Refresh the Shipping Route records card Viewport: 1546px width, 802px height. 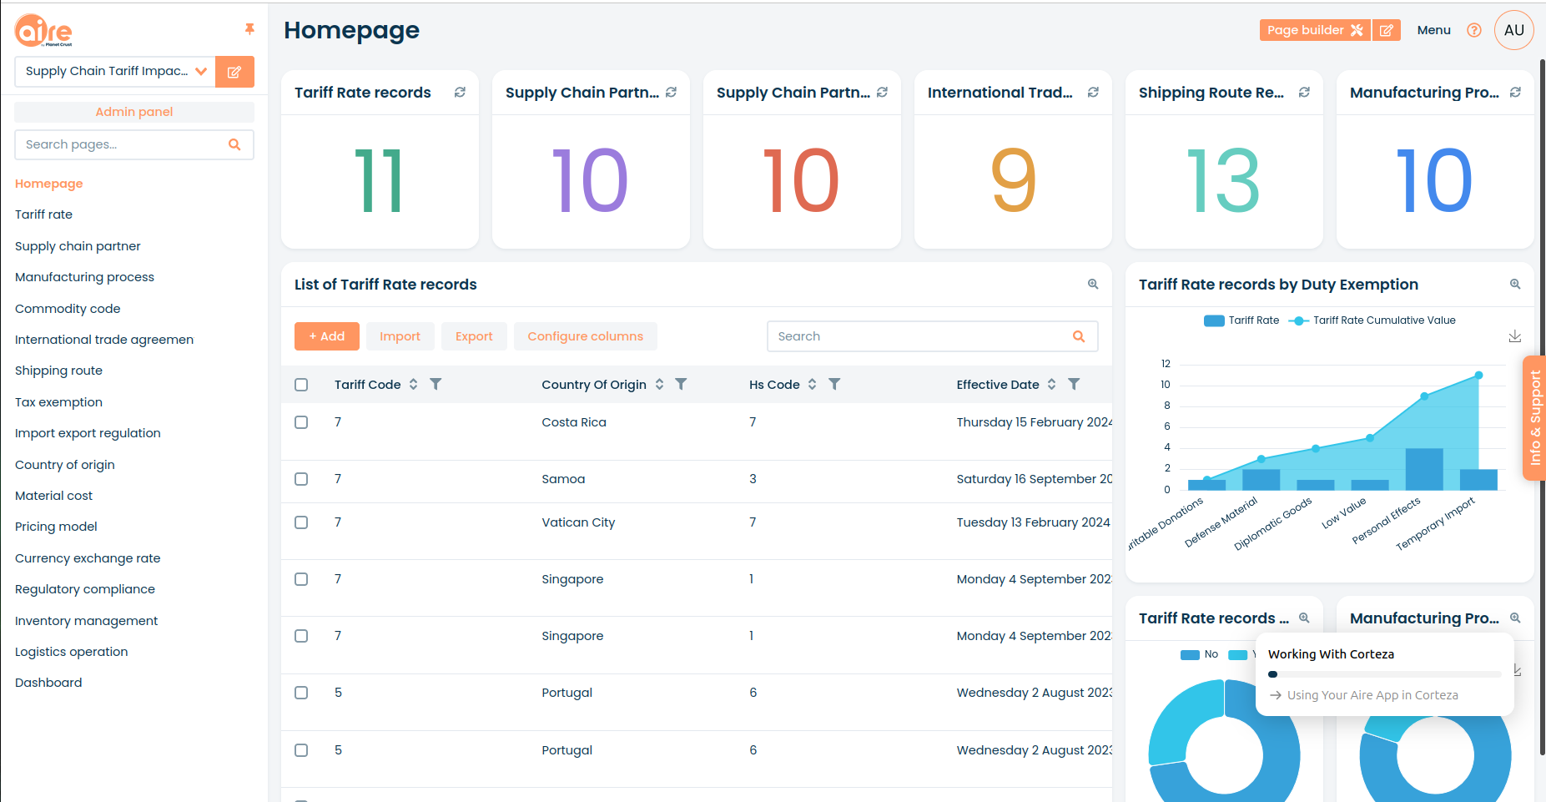click(x=1304, y=93)
